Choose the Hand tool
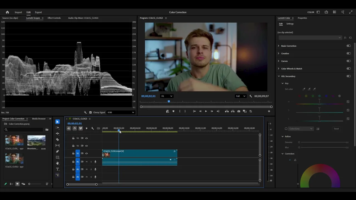356x200 pixels. point(58,163)
